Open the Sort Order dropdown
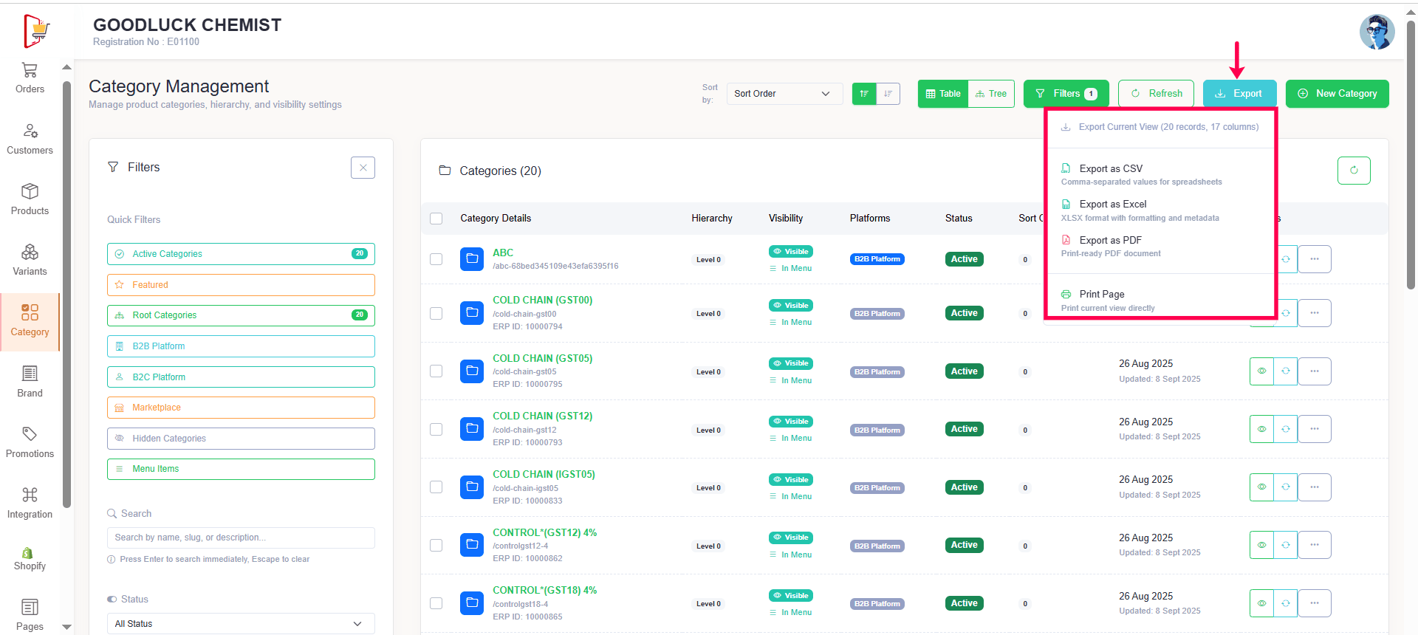The height and width of the screenshot is (635, 1418). tap(784, 94)
